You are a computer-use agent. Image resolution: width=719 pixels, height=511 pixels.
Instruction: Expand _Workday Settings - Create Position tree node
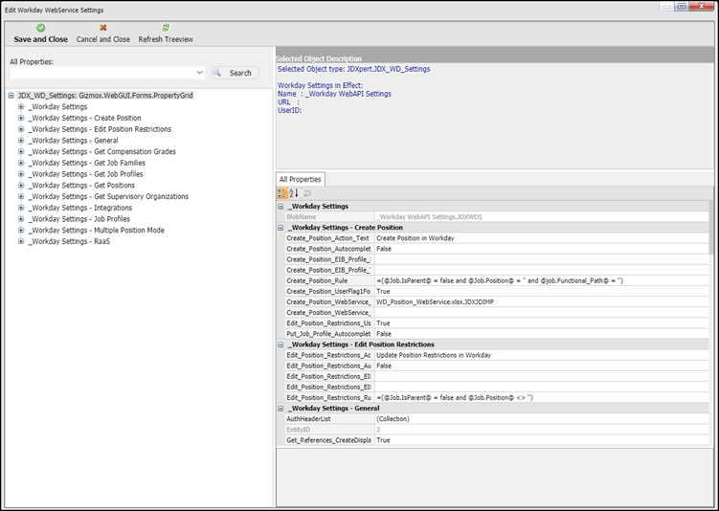[21, 118]
